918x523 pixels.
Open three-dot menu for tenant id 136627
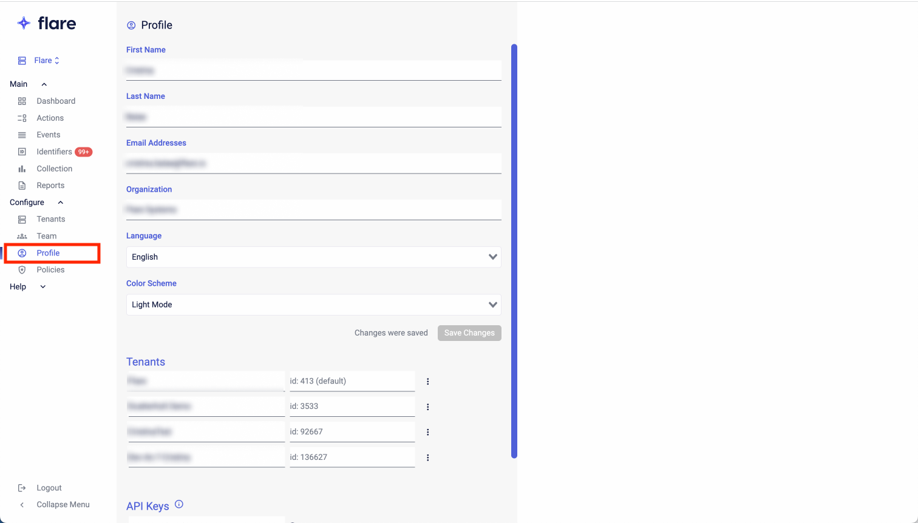point(427,457)
